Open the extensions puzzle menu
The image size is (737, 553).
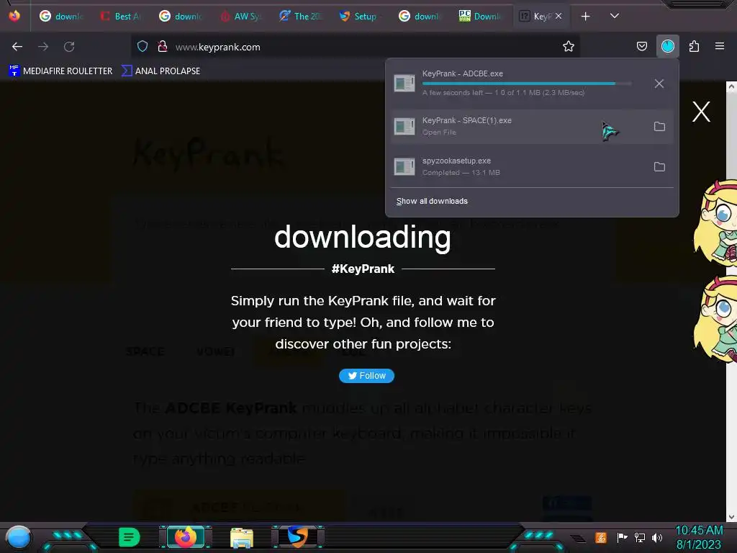(694, 46)
